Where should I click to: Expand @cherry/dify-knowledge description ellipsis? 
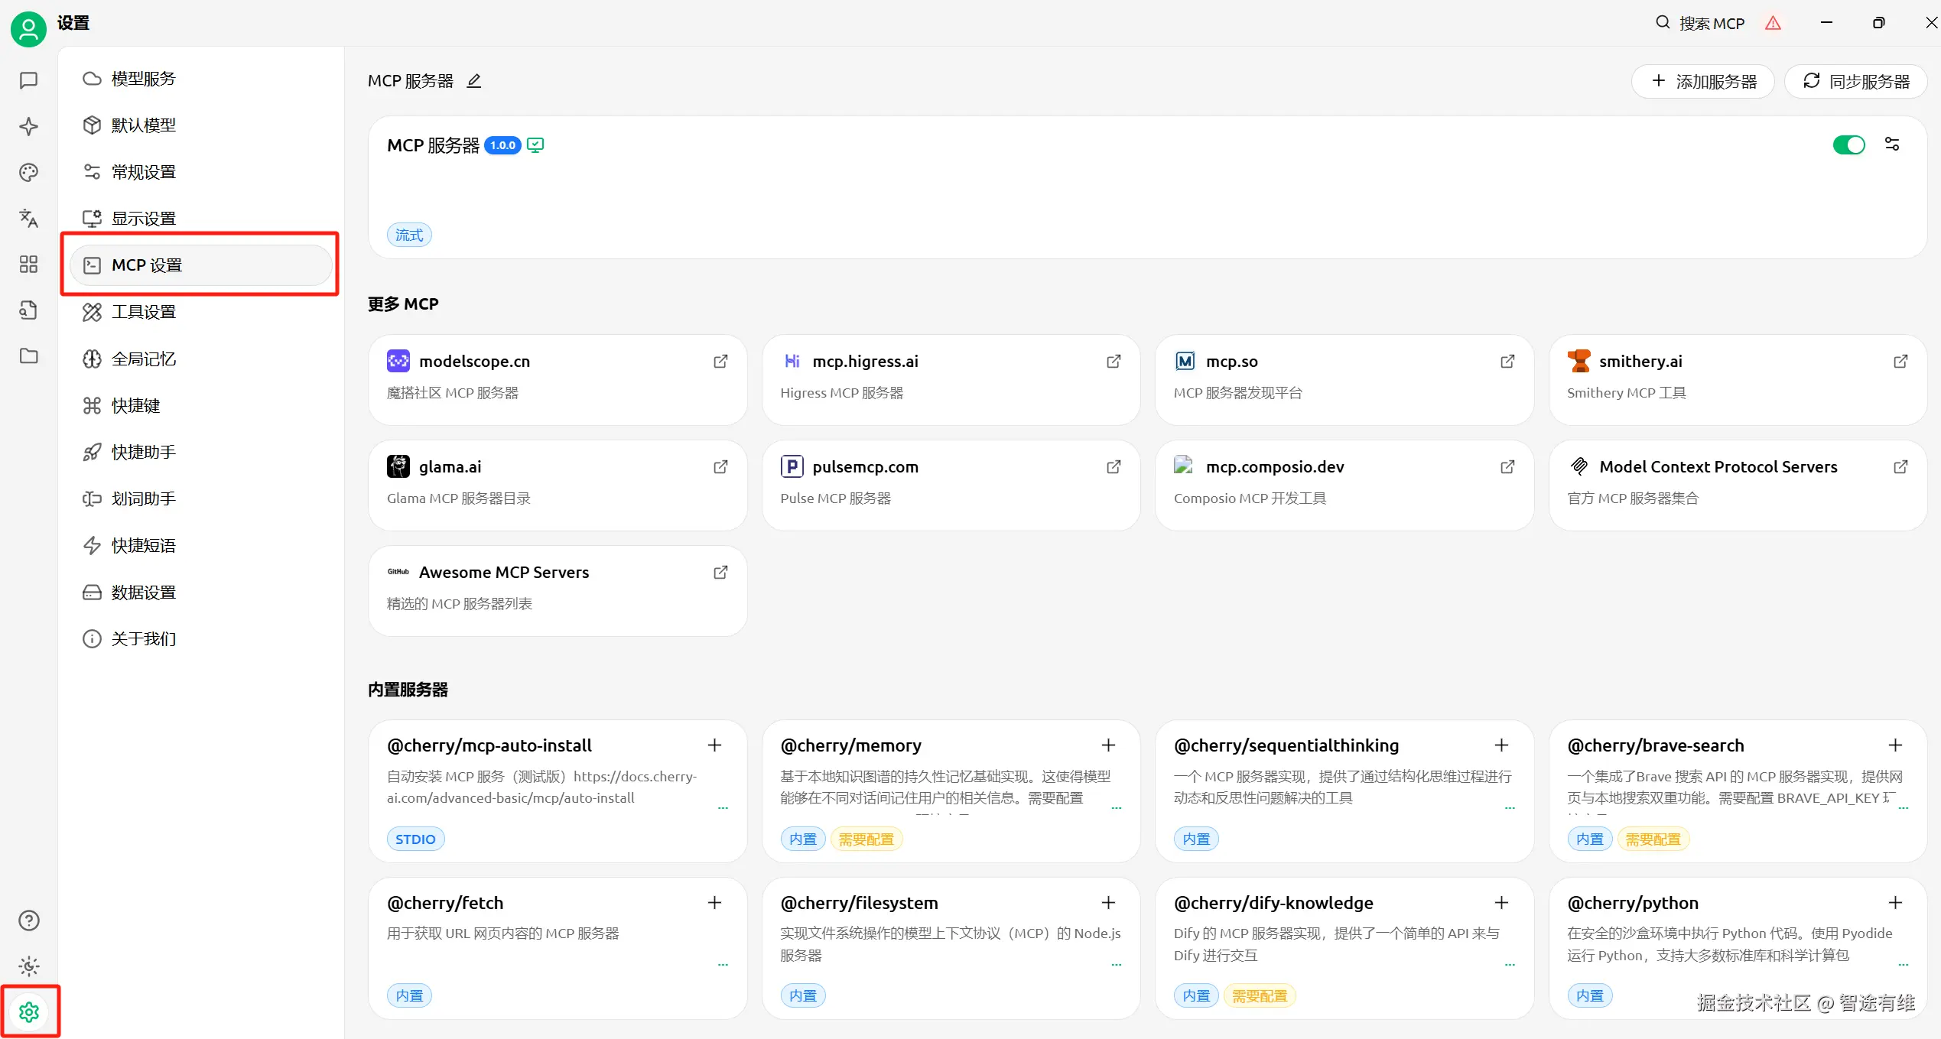point(1510,964)
